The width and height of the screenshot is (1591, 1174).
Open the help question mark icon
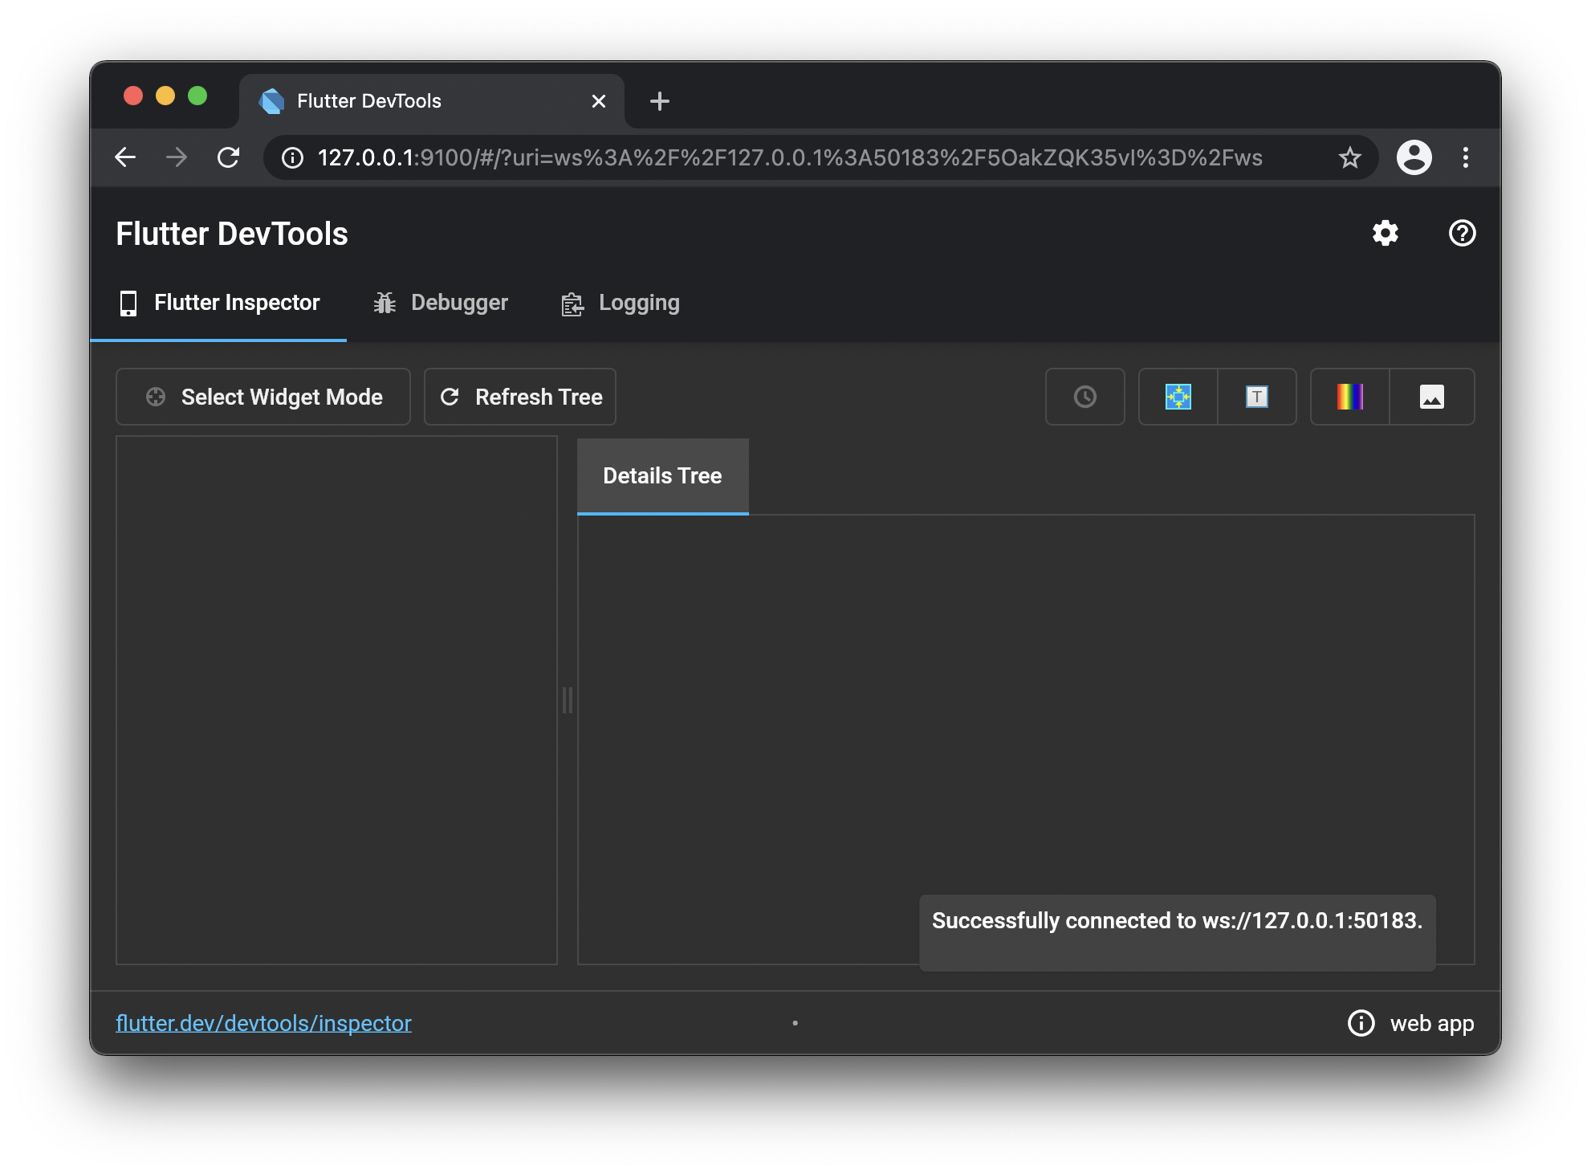[1462, 234]
